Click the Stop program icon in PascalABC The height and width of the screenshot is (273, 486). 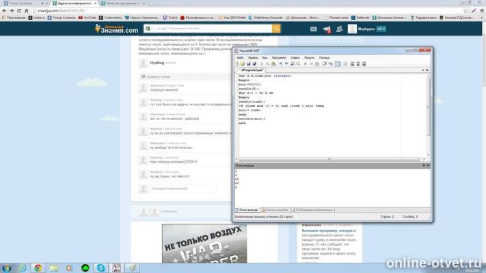(311, 63)
